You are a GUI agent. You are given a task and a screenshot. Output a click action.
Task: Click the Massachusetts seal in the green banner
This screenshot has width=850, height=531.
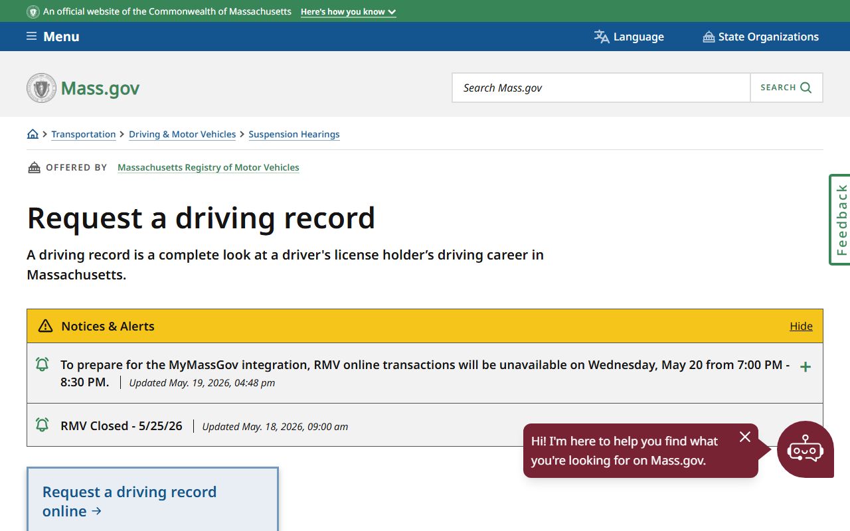[x=33, y=12]
